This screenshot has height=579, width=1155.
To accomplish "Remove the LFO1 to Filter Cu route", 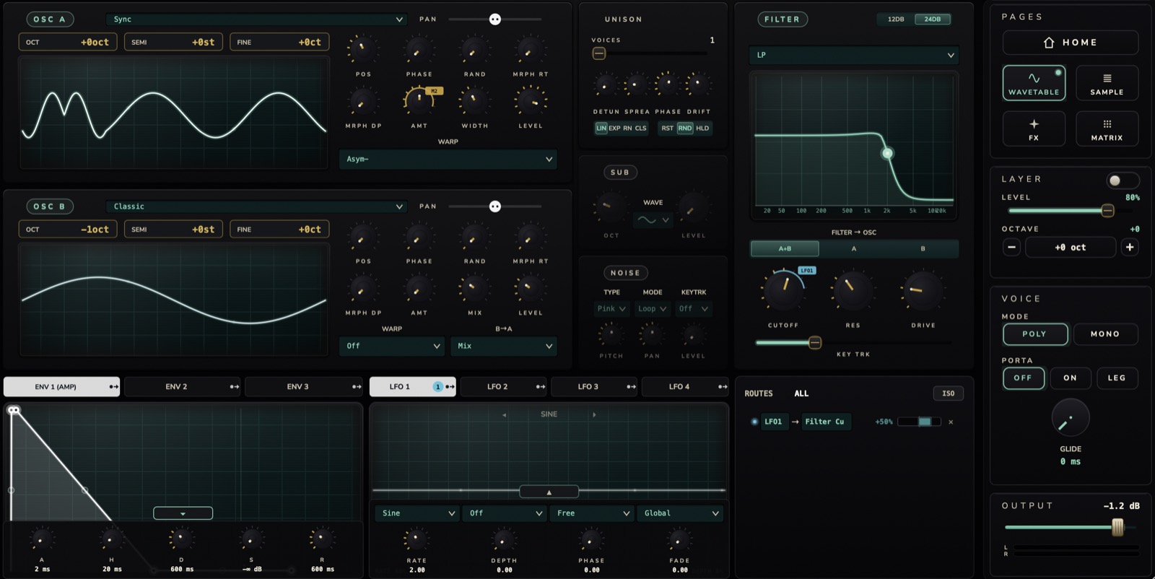I will 951,422.
